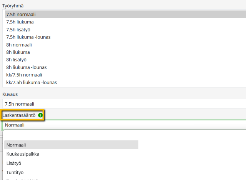This screenshot has height=180, width=246.
Task: Click the "Työryhmä" list heading
Action: 13,6
